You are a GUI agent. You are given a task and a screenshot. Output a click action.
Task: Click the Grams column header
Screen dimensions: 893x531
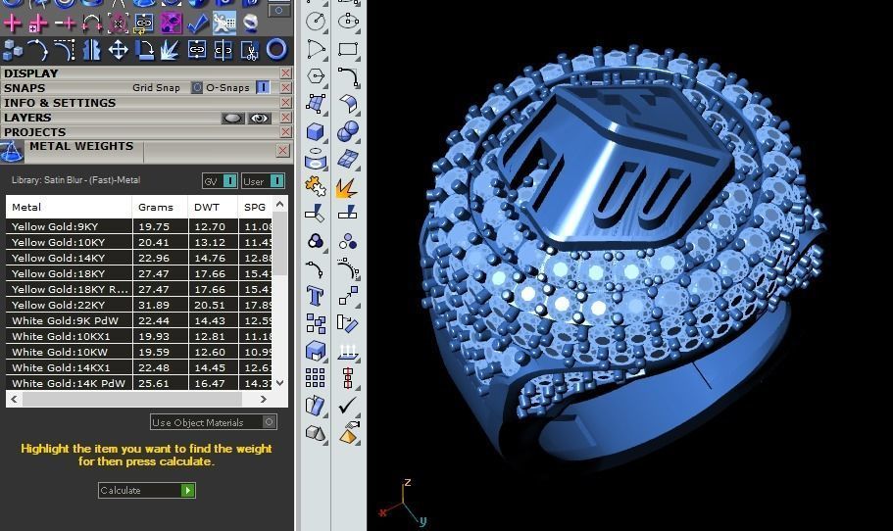pos(160,207)
